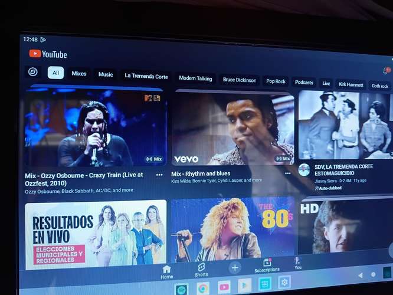
Task: Open the Resultados en Vivo thumbnail
Action: 96,234
